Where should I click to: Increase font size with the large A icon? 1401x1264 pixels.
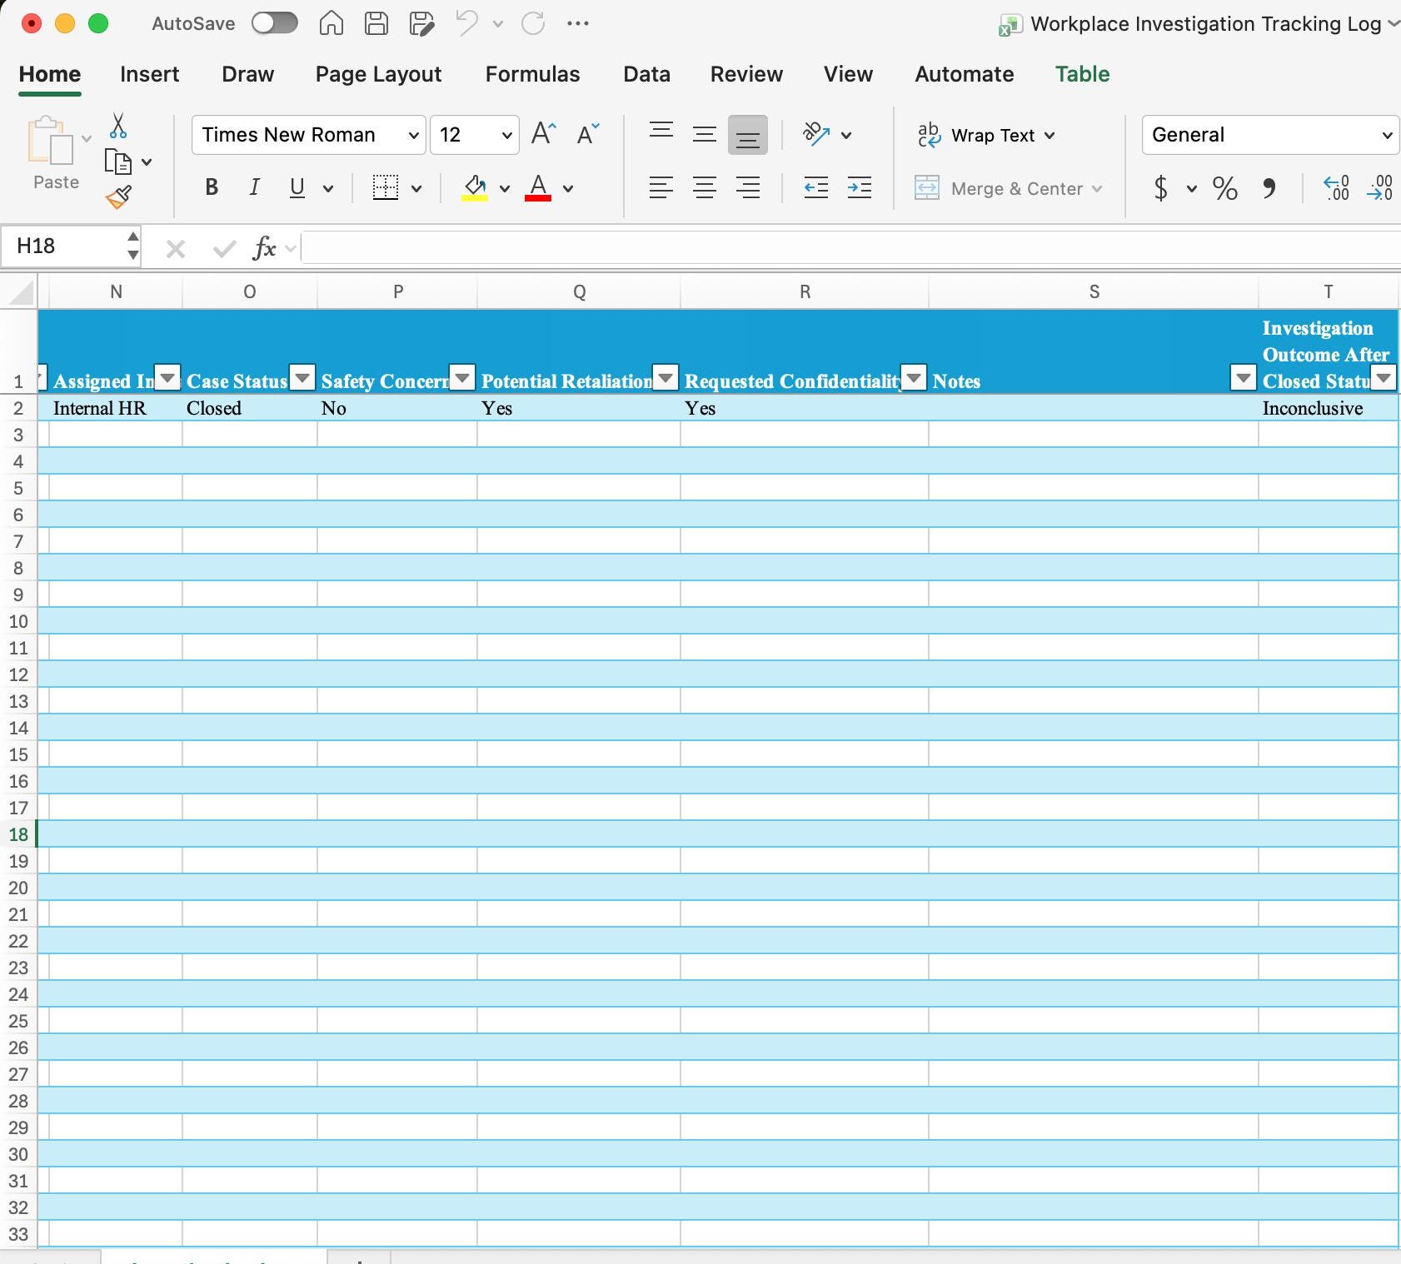click(543, 134)
